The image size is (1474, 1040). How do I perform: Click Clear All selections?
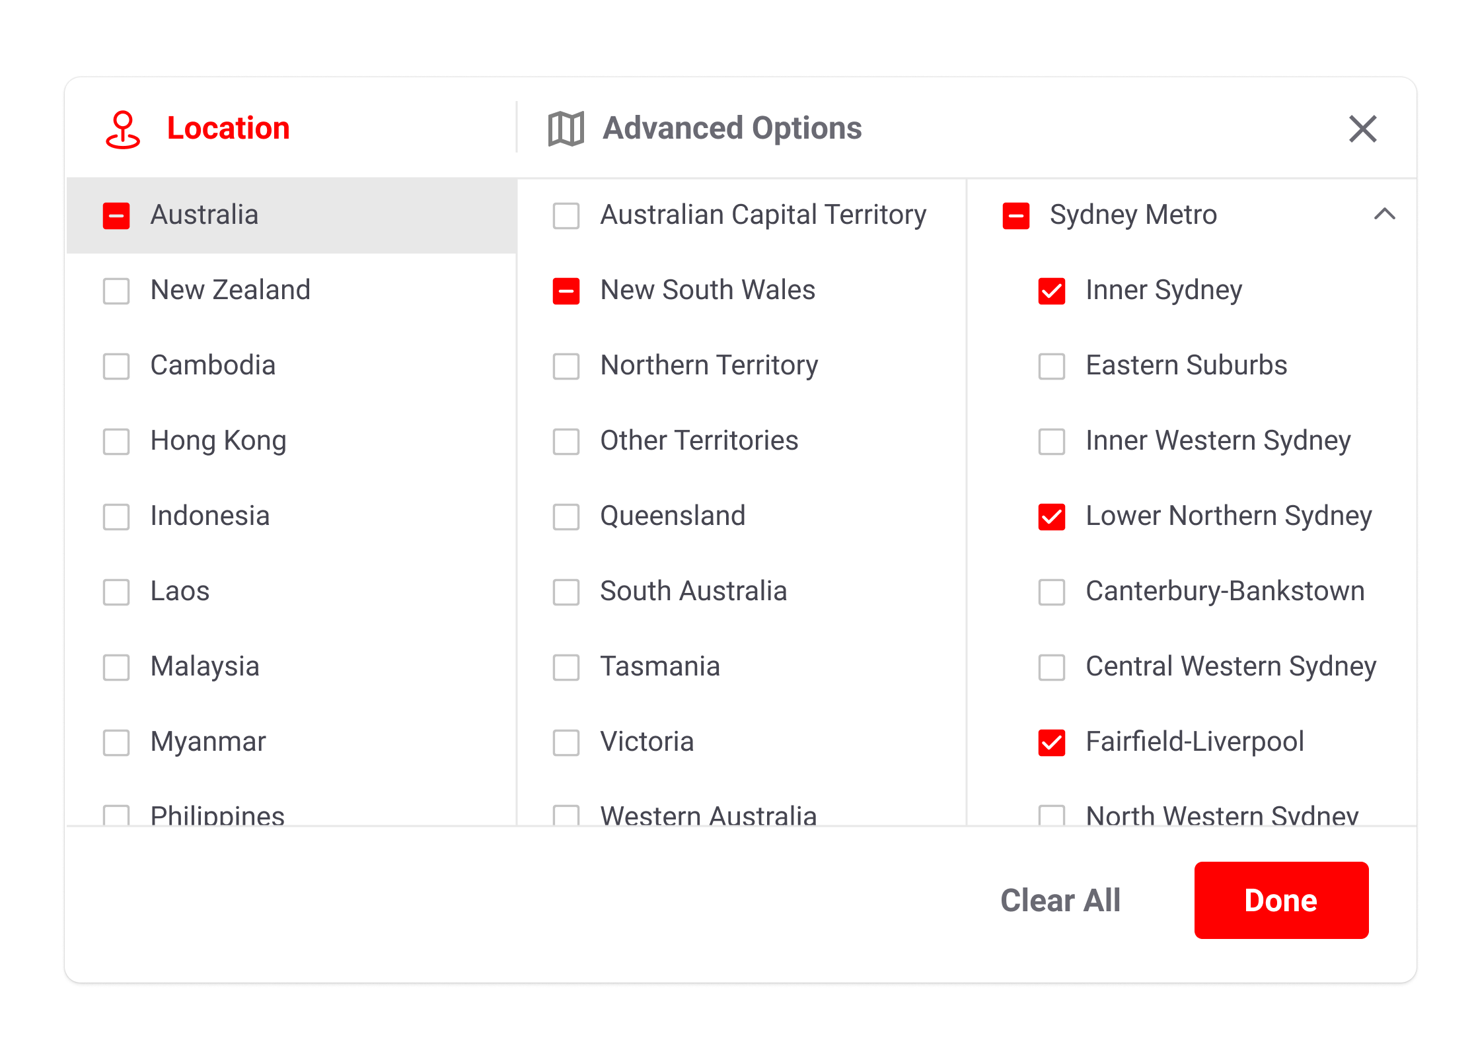1060,900
